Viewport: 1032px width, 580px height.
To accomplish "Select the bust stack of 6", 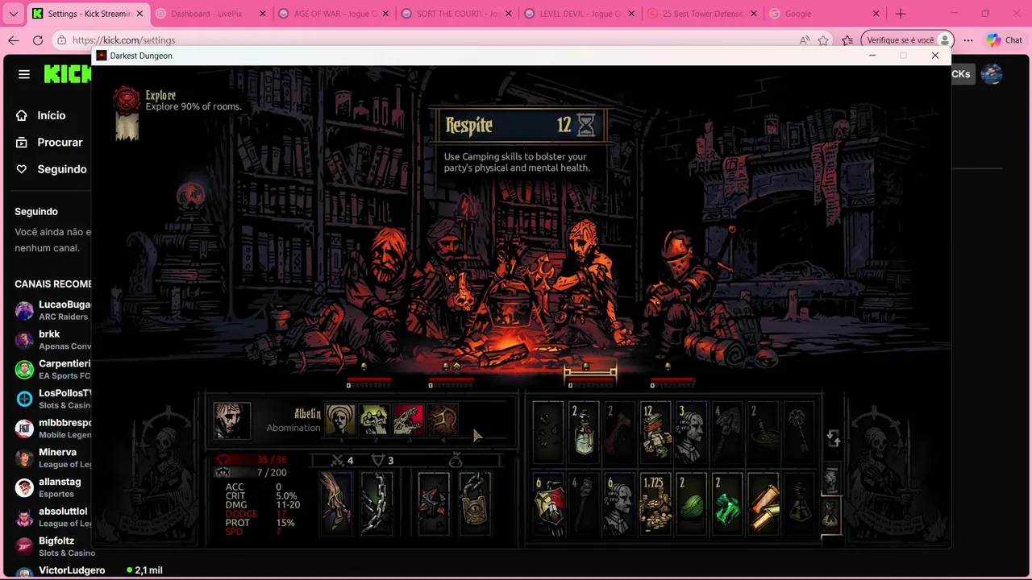I will click(619, 505).
